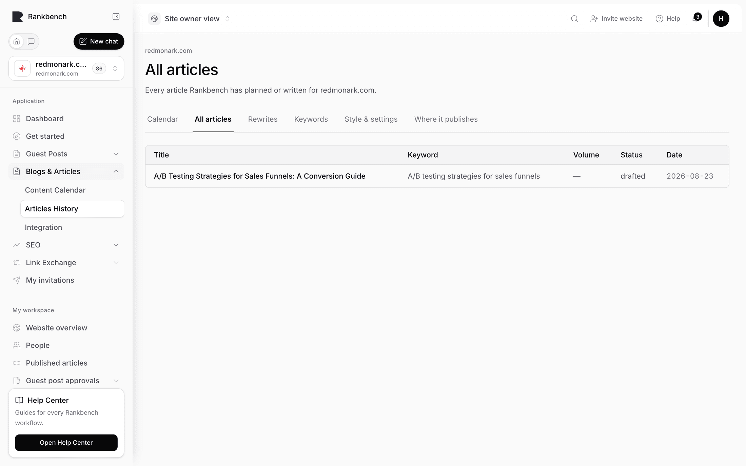The image size is (746, 466).
Task: Collapse the sidebar panel icon
Action: coord(116,17)
